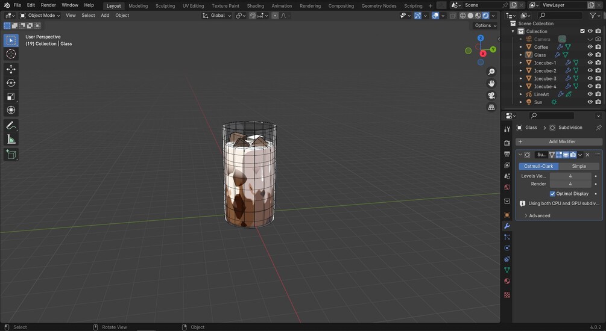The width and height of the screenshot is (606, 331).
Task: Click the Render levels value field
Action: coord(570,184)
